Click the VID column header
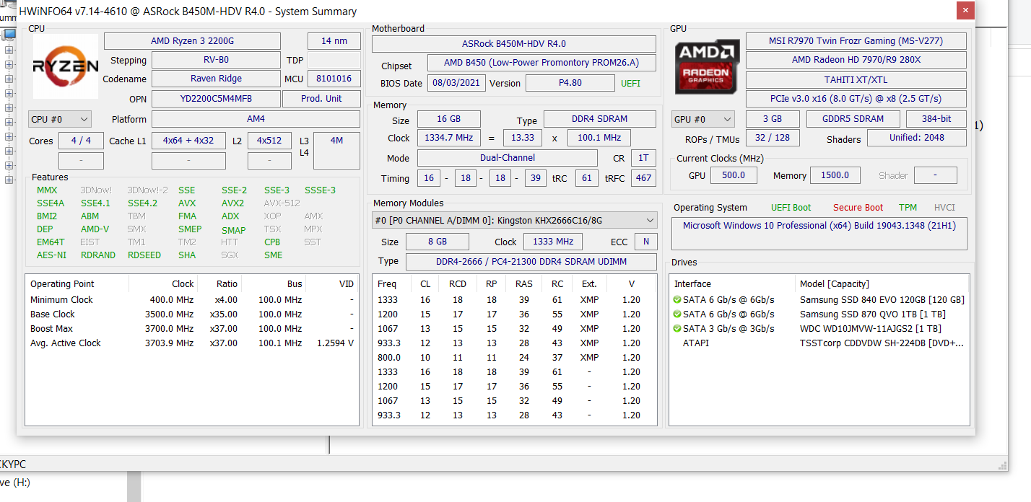This screenshot has width=1031, height=502. [x=332, y=284]
